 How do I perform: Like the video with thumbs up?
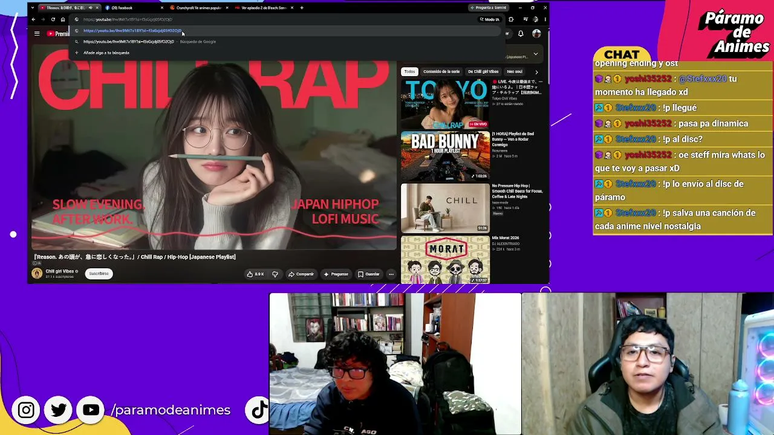[x=256, y=274]
